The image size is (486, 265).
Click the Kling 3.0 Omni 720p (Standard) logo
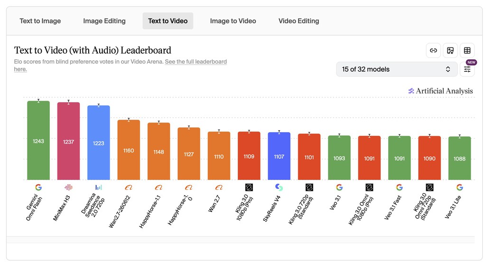tap(429, 188)
